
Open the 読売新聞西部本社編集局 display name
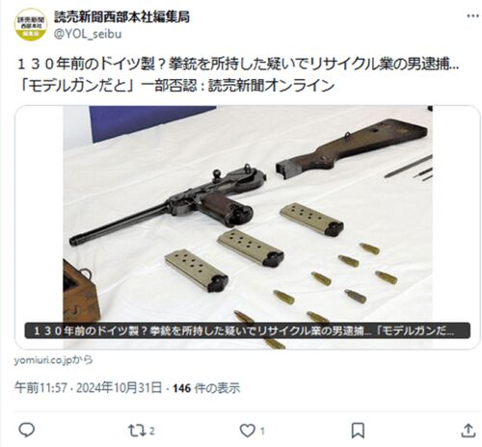point(121,16)
